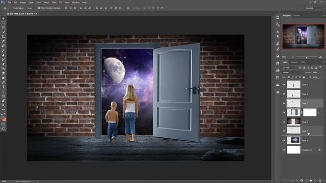Image resolution: width=326 pixels, height=183 pixels.
Task: Switch to the Paths tab
Action: pos(304,62)
